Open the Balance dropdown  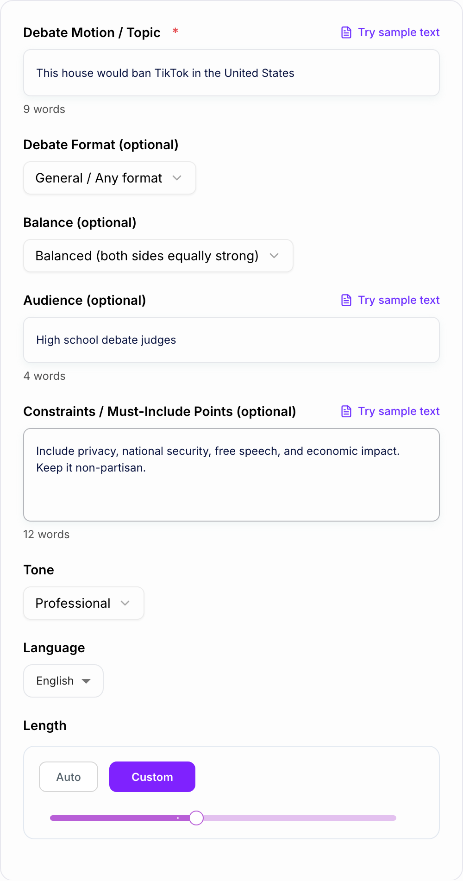tap(158, 256)
